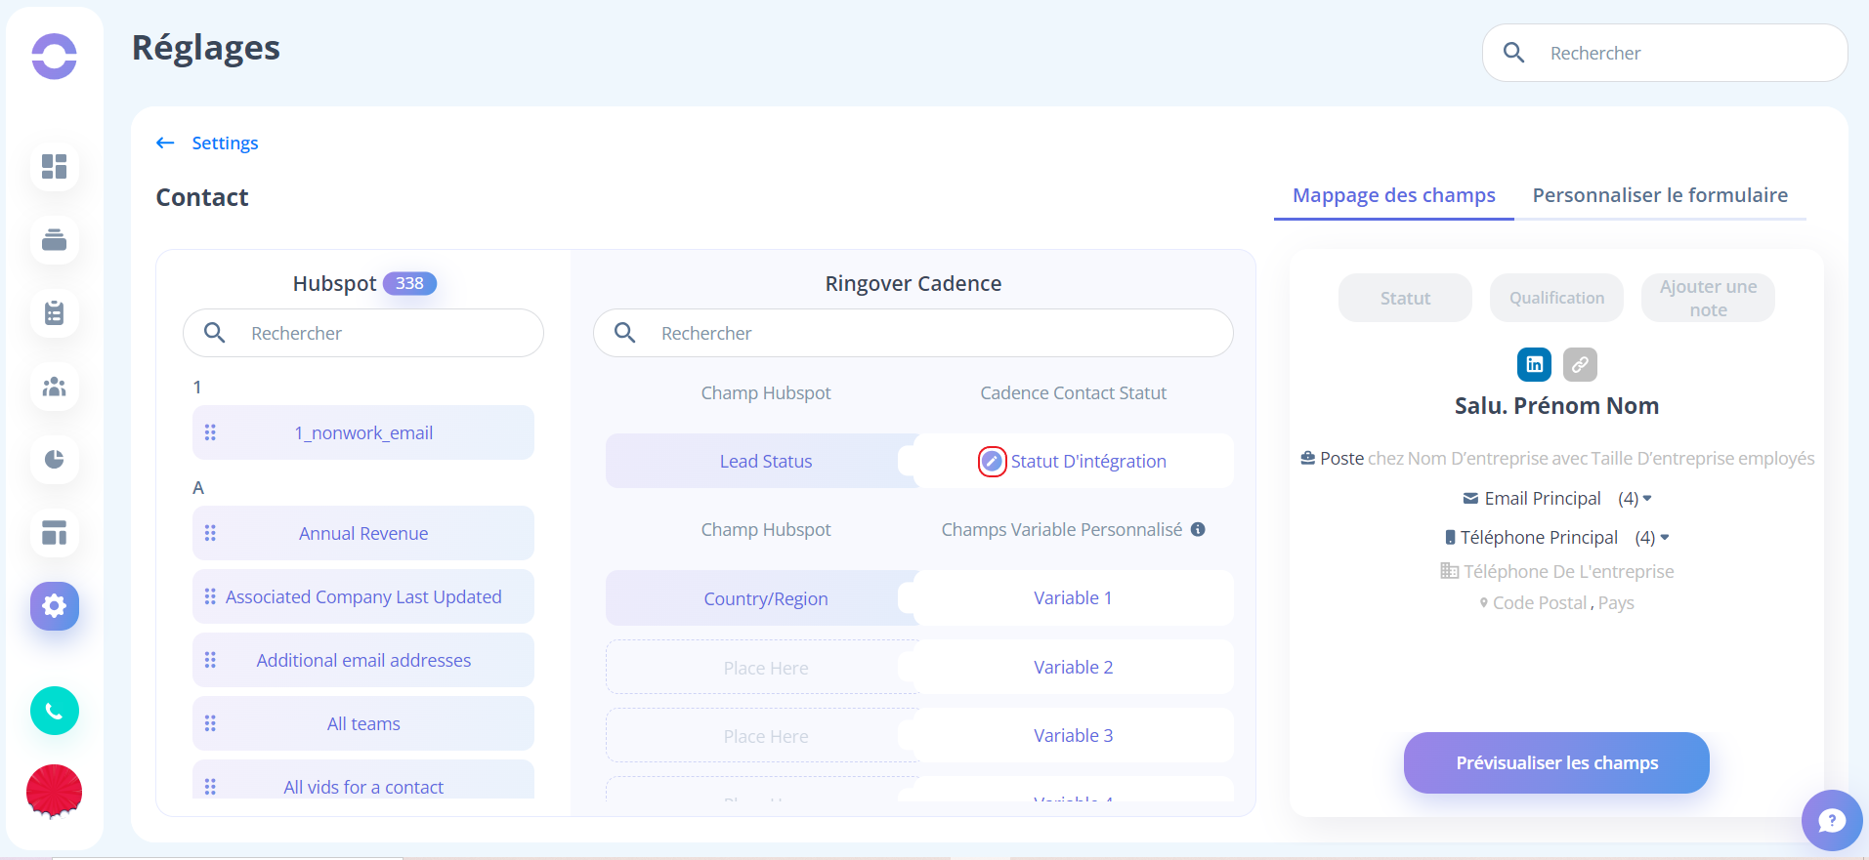Switch to Personnaliser le formulaire tab
The height and width of the screenshot is (860, 1869).
(1660, 195)
